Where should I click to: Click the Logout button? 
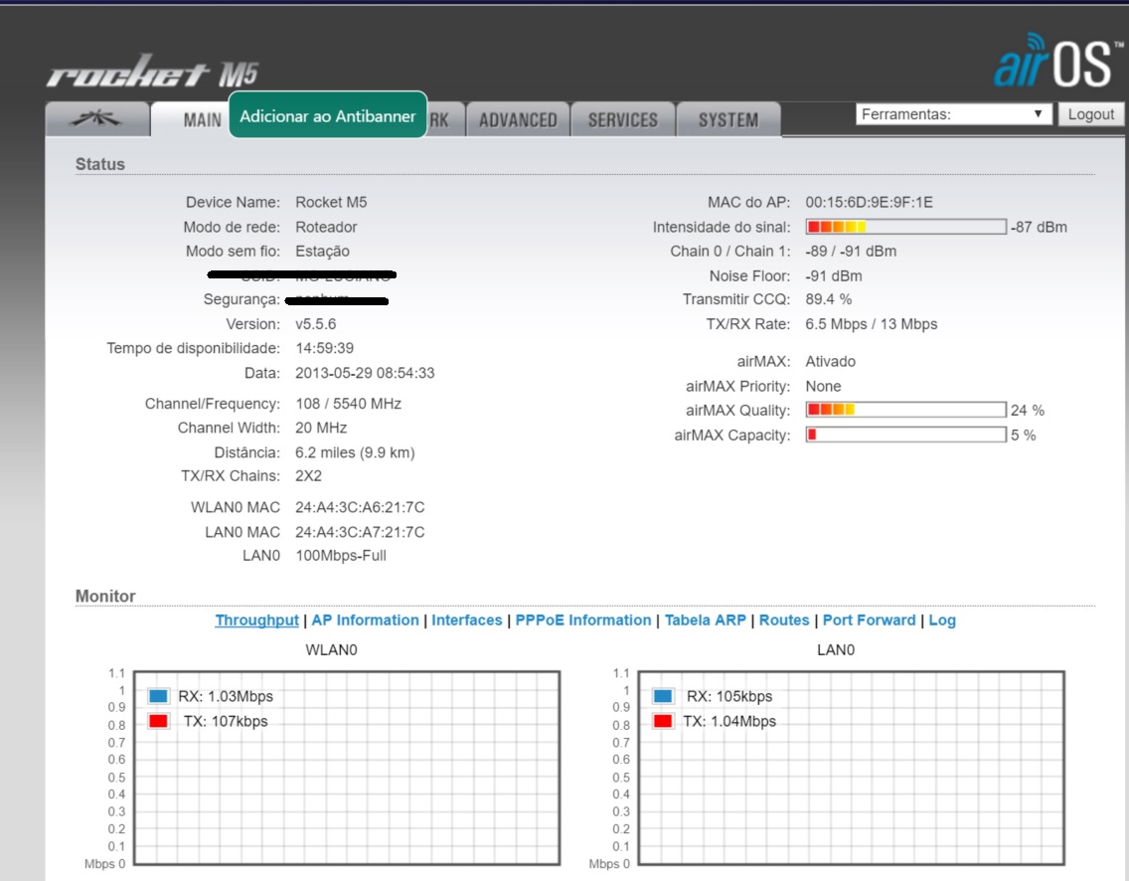(x=1090, y=113)
